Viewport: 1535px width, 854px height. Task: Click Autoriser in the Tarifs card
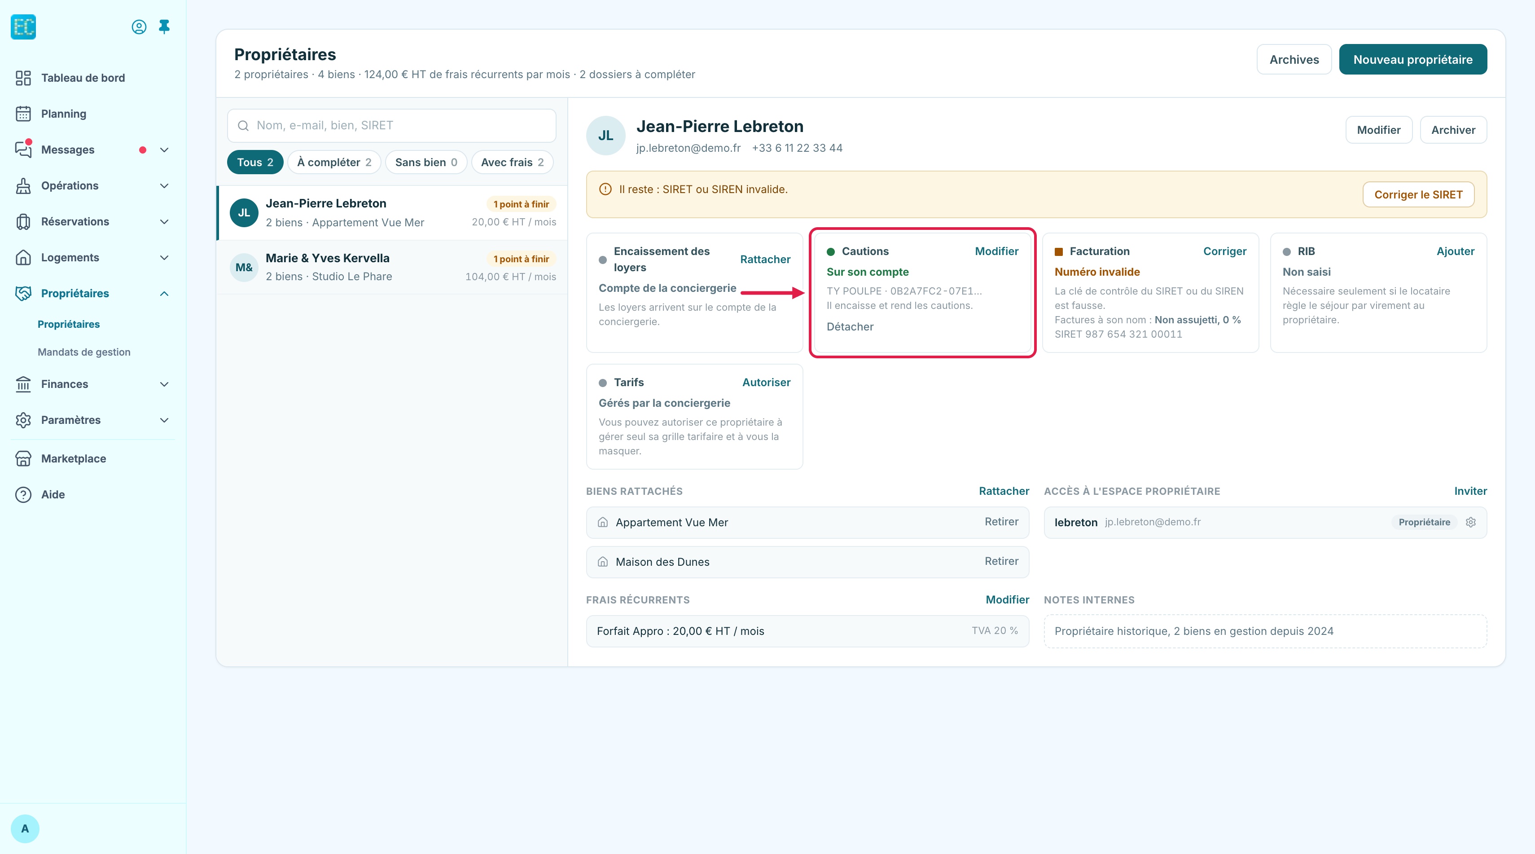point(766,383)
